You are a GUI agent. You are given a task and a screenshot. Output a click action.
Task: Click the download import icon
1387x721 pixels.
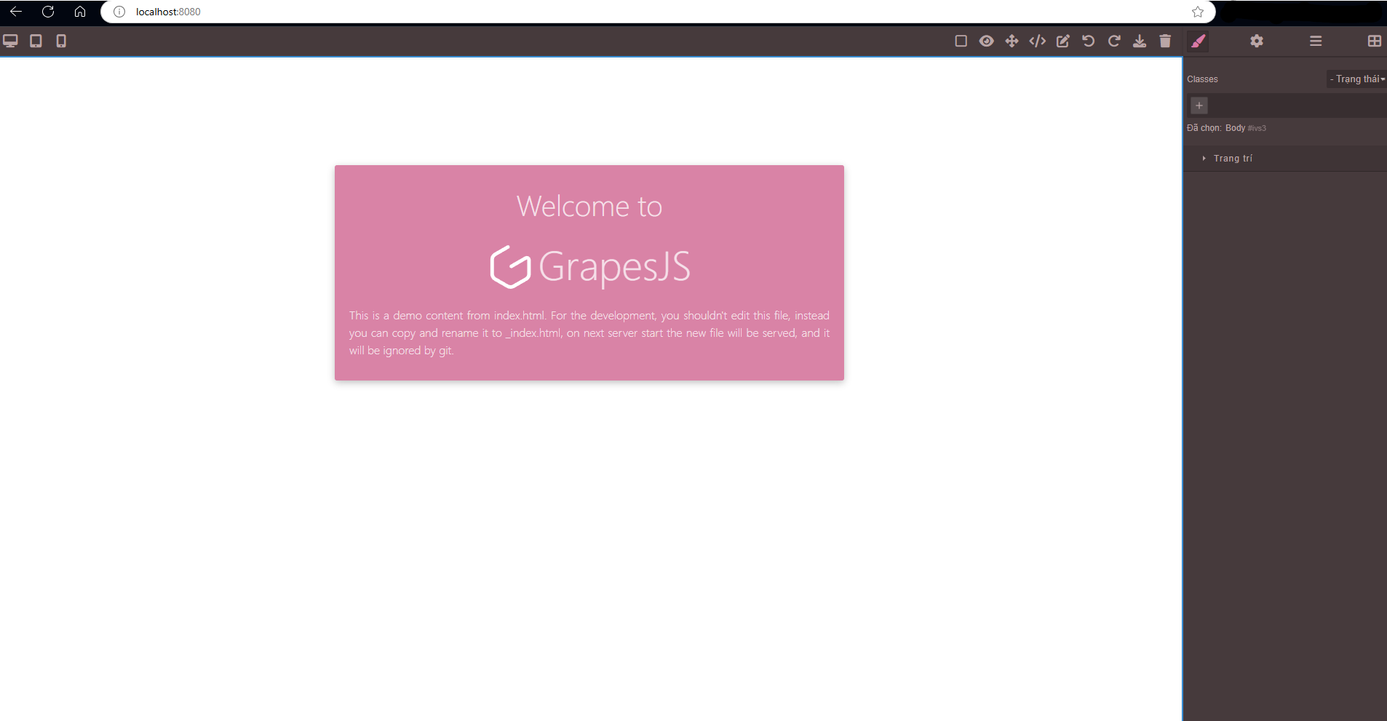[x=1139, y=41]
